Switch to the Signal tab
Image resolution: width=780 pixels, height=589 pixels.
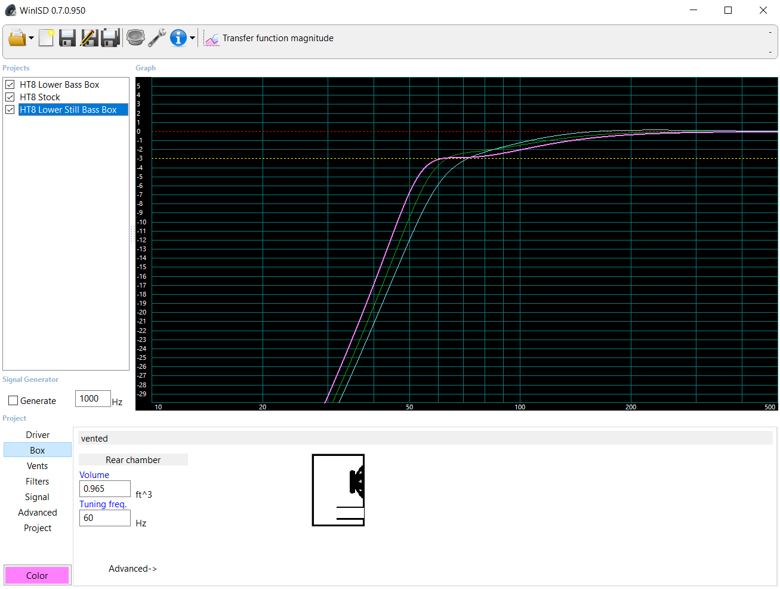38,497
